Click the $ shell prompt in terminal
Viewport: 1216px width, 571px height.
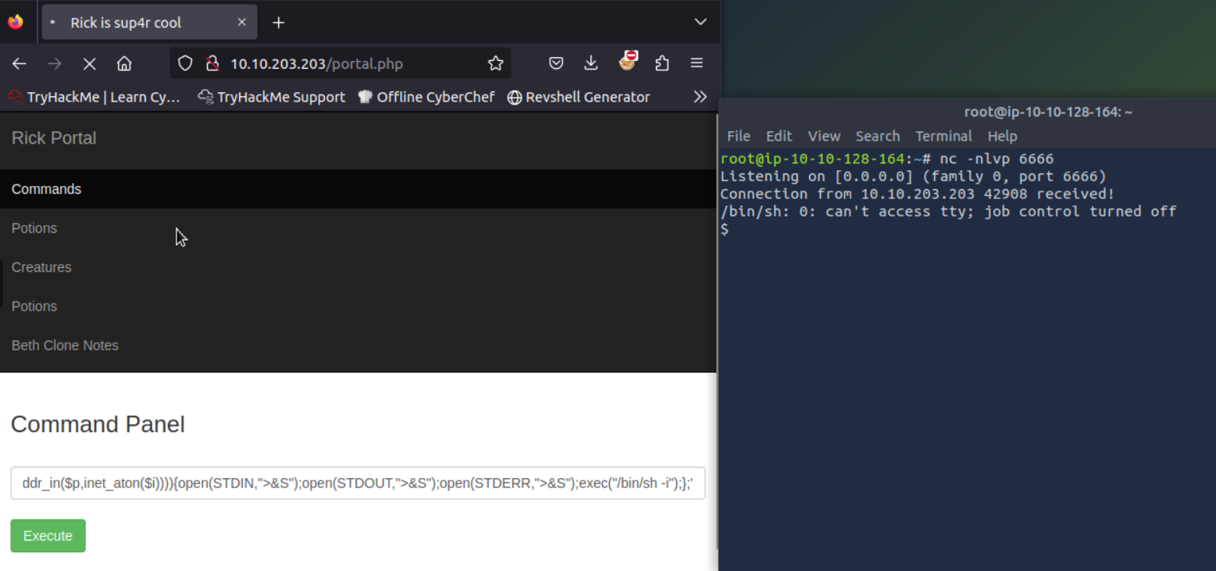click(x=725, y=229)
